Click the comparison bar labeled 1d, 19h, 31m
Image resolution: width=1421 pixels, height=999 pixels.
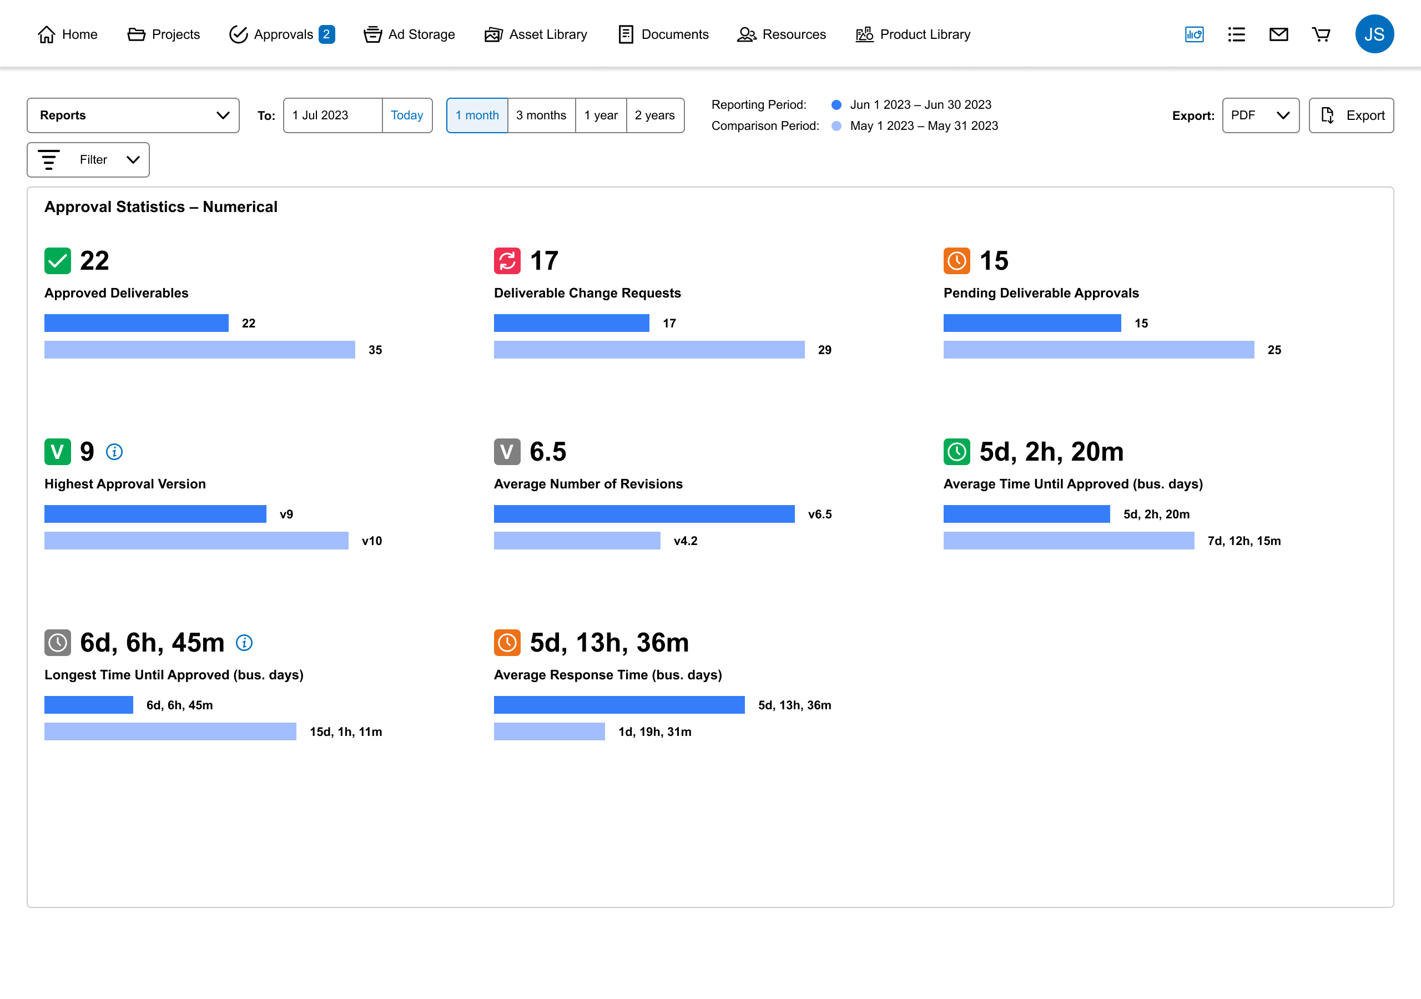click(x=549, y=731)
